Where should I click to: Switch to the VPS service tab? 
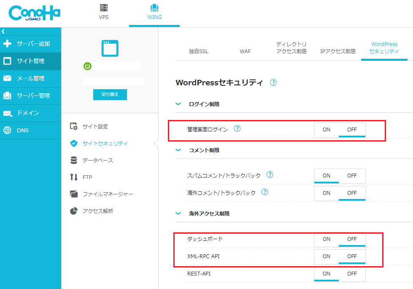[x=104, y=13]
